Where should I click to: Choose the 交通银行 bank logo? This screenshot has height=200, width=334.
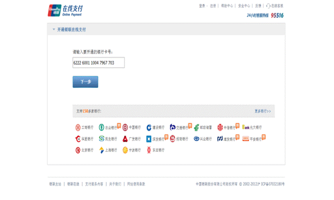click(x=173, y=128)
